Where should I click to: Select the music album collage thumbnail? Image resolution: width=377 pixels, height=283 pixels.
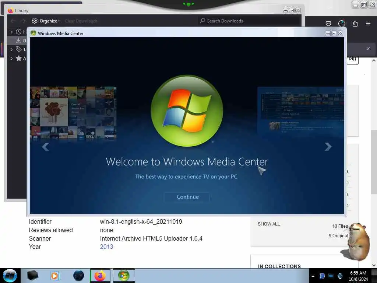coord(73,113)
